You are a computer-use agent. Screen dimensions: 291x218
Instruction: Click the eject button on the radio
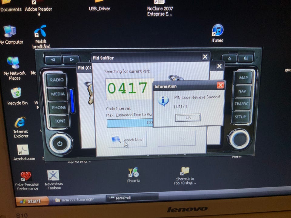click(229, 58)
